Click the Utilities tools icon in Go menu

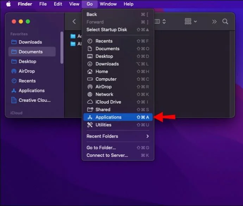[90, 125]
